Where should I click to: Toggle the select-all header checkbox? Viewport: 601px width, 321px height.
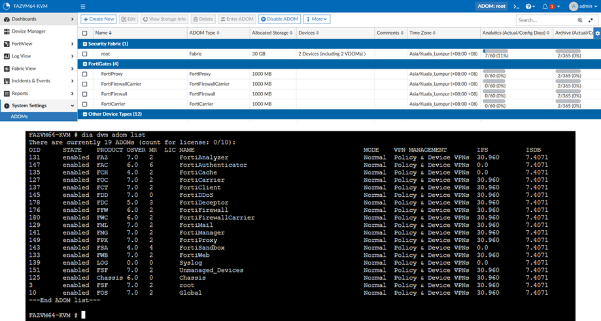[x=85, y=33]
